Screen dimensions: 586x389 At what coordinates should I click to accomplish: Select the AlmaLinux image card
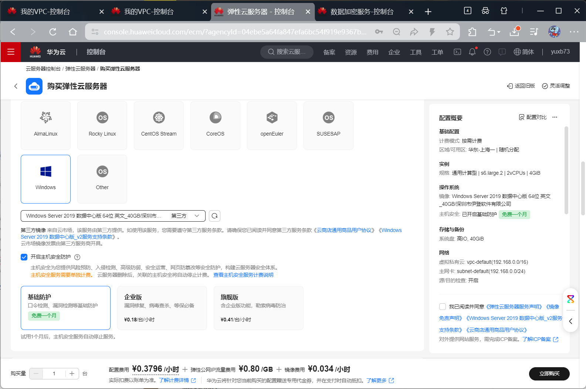(x=45, y=126)
